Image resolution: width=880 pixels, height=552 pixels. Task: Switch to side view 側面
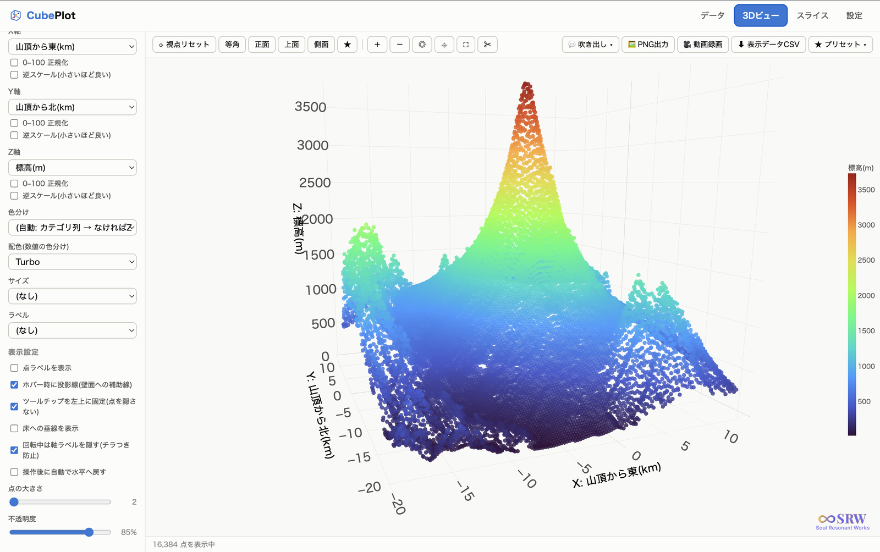pos(321,45)
